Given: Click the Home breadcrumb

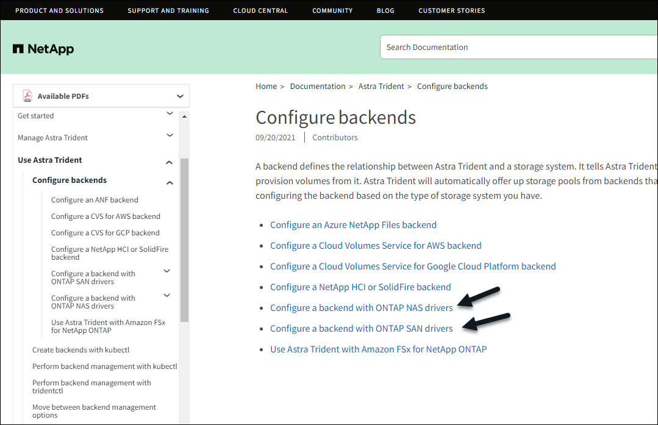Looking at the screenshot, I should click(x=266, y=86).
